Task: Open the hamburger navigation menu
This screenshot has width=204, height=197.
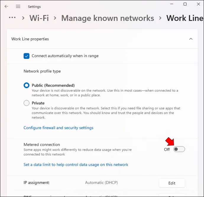Action: pos(18,6)
